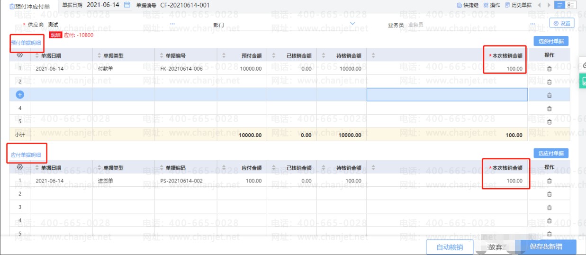Delete row 5 in prepayment detail table
Image resolution: width=586 pixels, height=255 pixels.
click(550, 122)
